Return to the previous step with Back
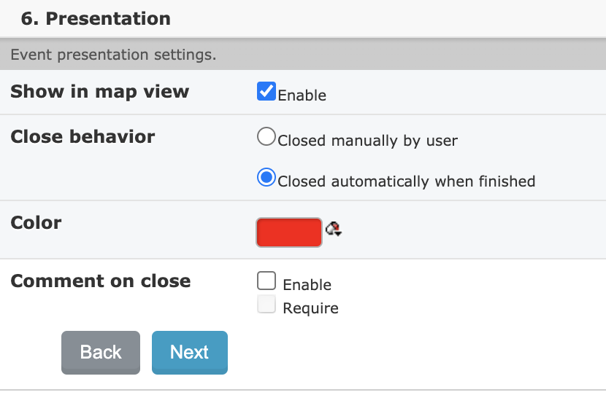The image size is (606, 395). 101,353
